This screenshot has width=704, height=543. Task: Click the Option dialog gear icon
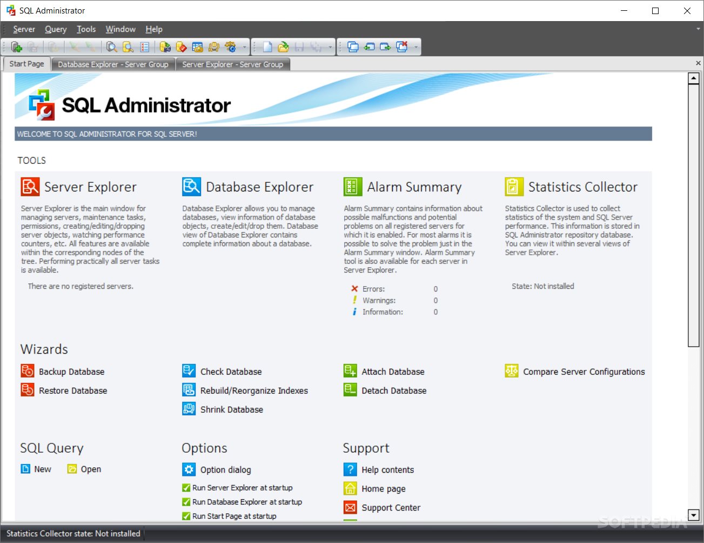pos(189,469)
